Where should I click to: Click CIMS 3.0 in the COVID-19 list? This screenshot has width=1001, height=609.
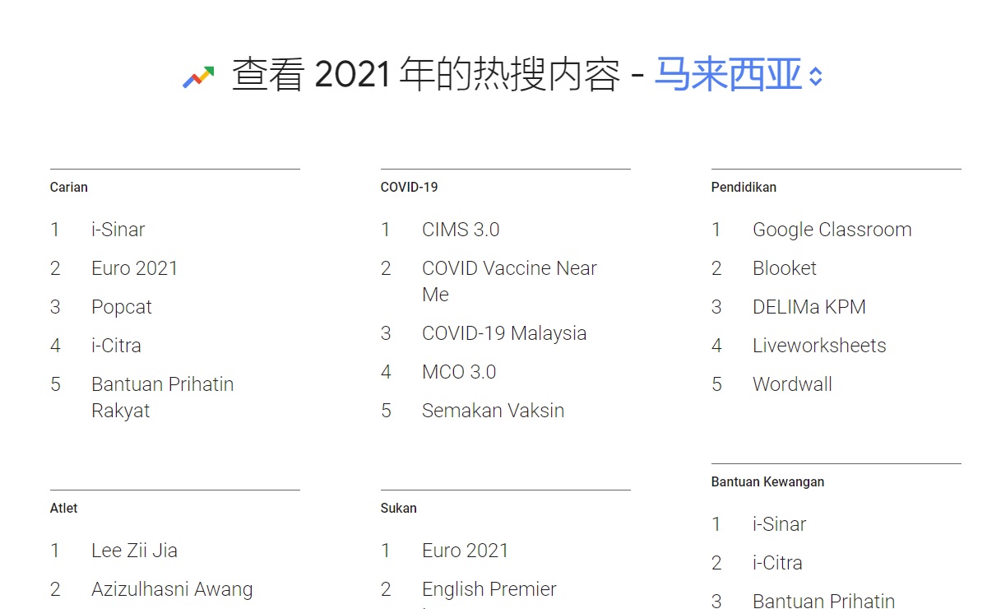[461, 229]
